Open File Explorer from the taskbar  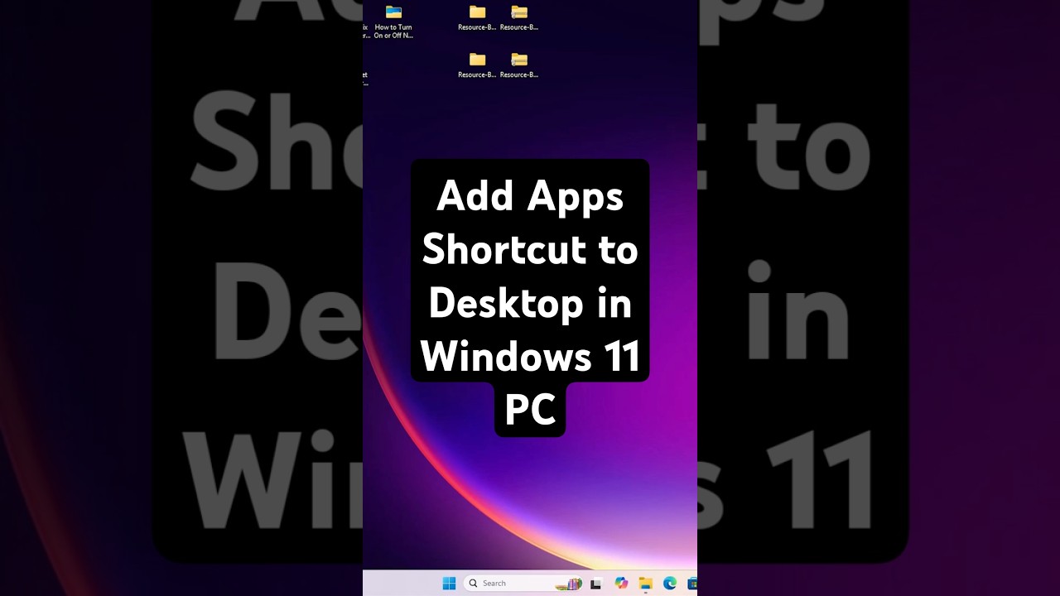click(646, 584)
